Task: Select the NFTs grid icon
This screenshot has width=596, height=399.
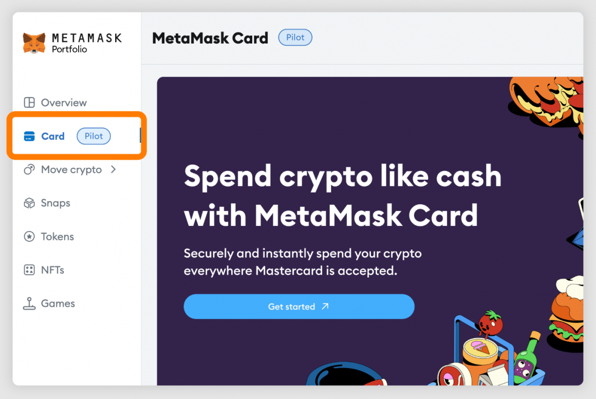Action: tap(28, 270)
